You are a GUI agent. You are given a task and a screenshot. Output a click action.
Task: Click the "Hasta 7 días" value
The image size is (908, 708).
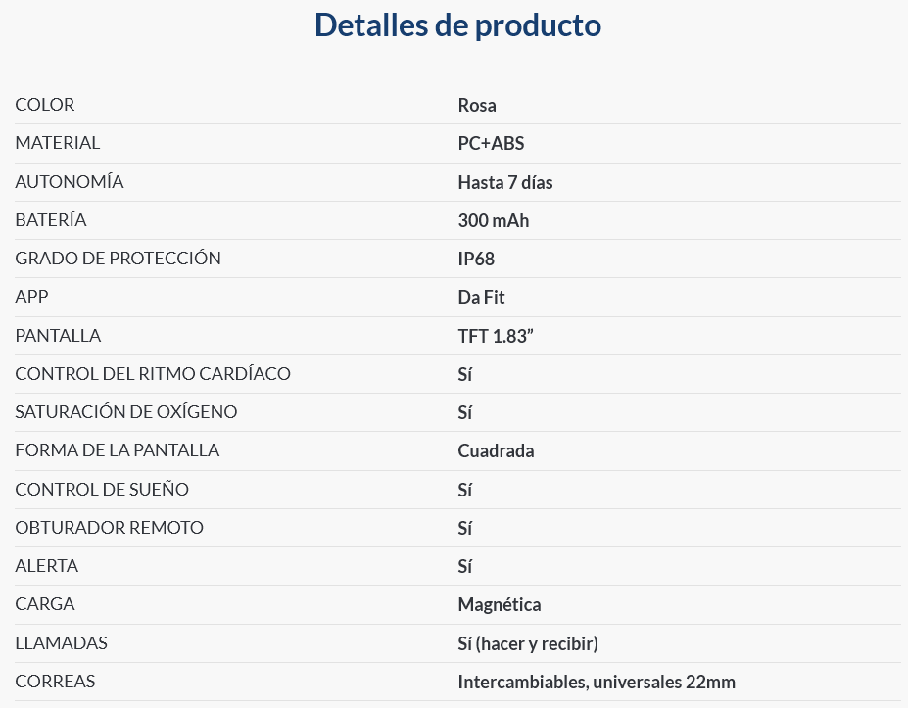[505, 182]
